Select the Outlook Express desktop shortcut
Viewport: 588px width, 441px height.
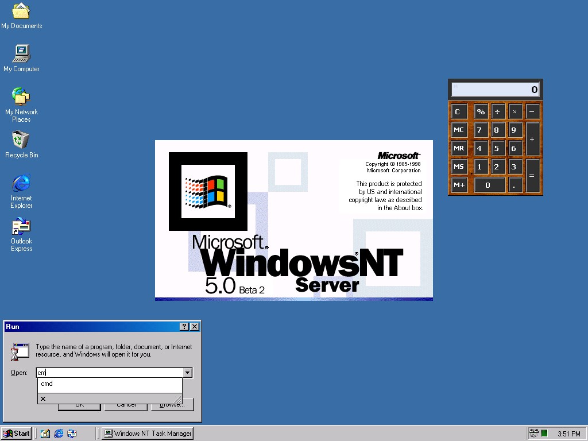coord(21,234)
